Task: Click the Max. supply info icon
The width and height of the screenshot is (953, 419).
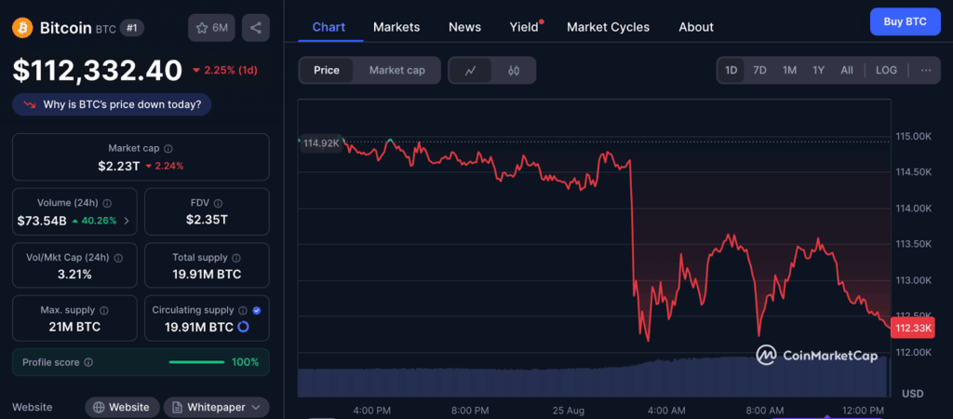Action: pos(103,310)
